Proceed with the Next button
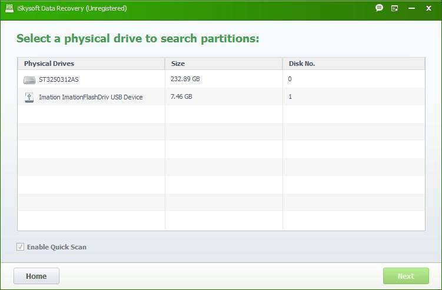This screenshot has height=290, width=442. click(406, 276)
